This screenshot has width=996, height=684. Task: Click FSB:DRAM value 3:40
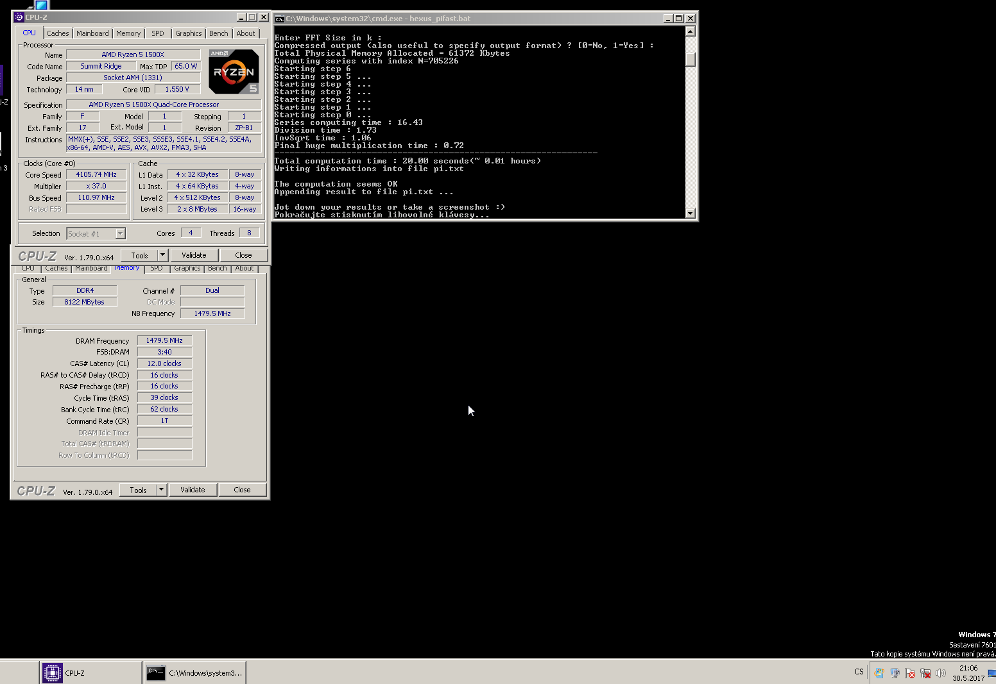click(x=164, y=352)
